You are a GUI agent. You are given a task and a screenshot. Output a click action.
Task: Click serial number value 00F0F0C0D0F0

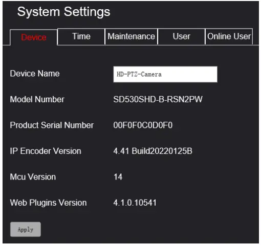(x=143, y=125)
